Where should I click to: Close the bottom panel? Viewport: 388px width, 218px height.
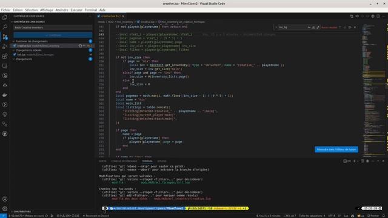pos(383,161)
